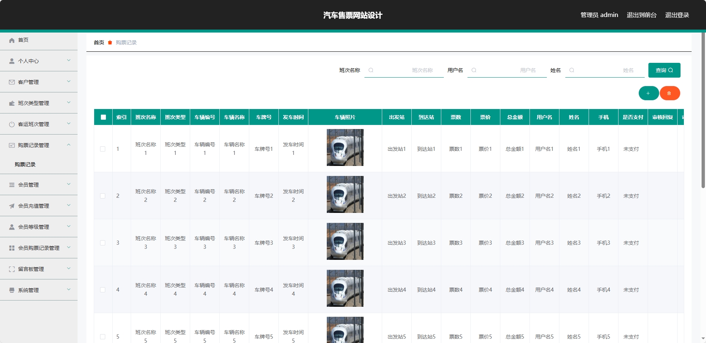This screenshot has width=706, height=343.
Task: Click the 退出登录 logout link
Action: coord(677,15)
